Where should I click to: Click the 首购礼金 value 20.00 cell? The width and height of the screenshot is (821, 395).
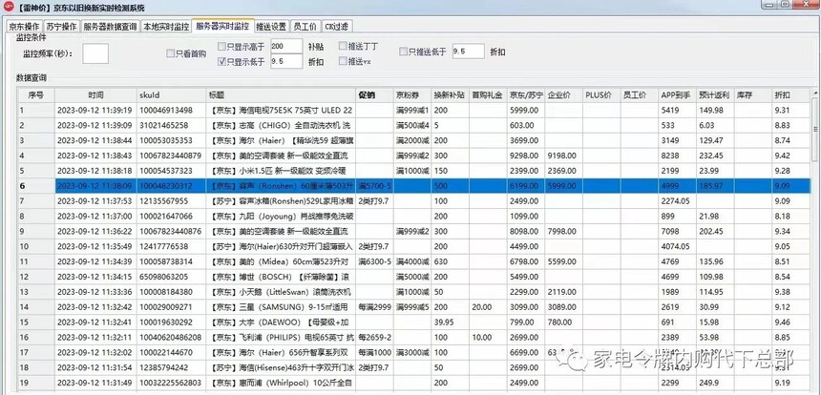[488, 307]
